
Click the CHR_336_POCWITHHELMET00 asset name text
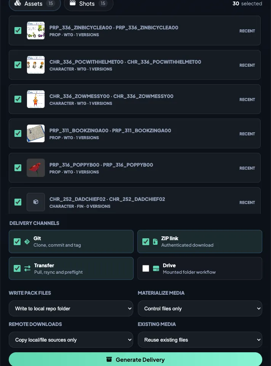coord(125,62)
